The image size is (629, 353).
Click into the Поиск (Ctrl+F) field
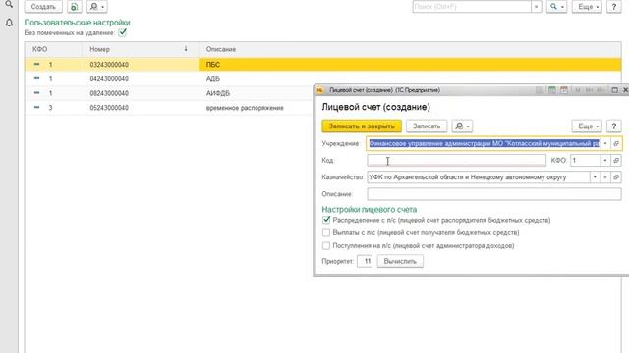(x=472, y=7)
